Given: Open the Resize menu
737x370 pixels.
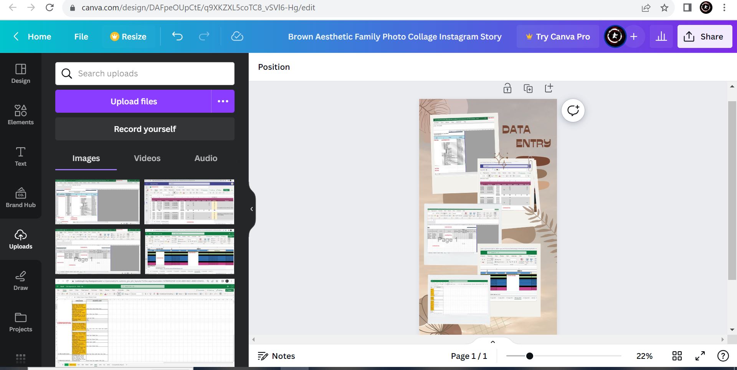Looking at the screenshot, I should [128, 36].
